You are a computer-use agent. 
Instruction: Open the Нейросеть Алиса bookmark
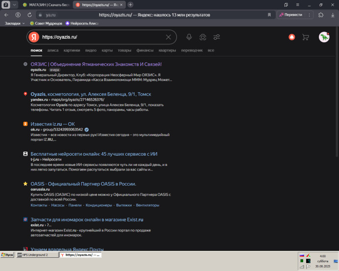pyautogui.click(x=82, y=24)
